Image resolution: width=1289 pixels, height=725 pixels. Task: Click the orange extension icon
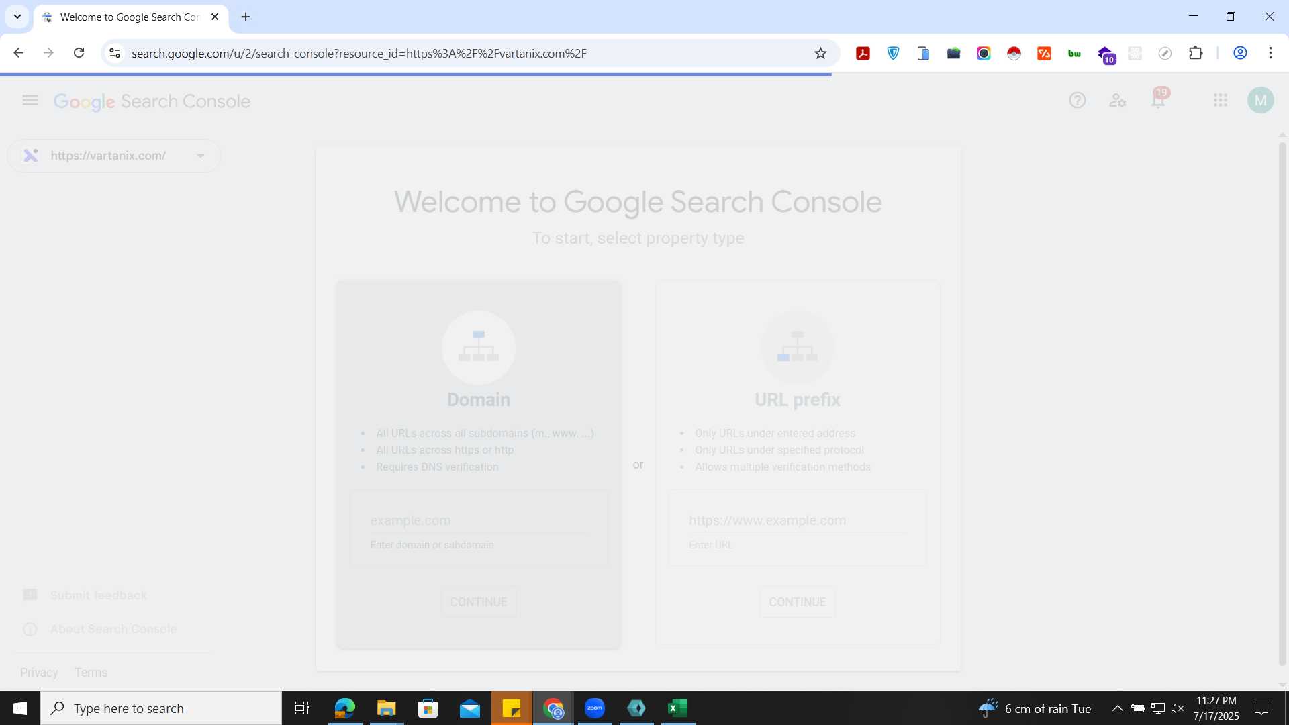1044,53
